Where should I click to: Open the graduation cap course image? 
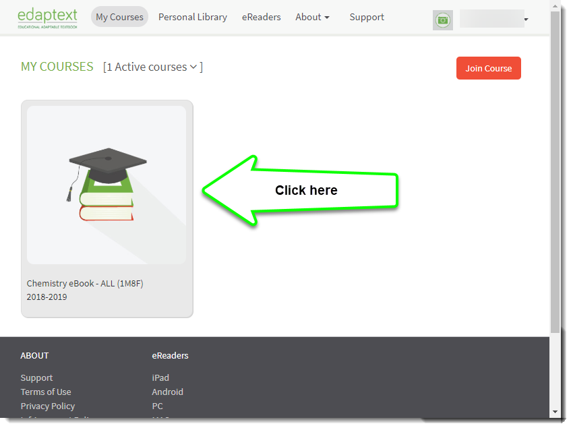(107, 184)
